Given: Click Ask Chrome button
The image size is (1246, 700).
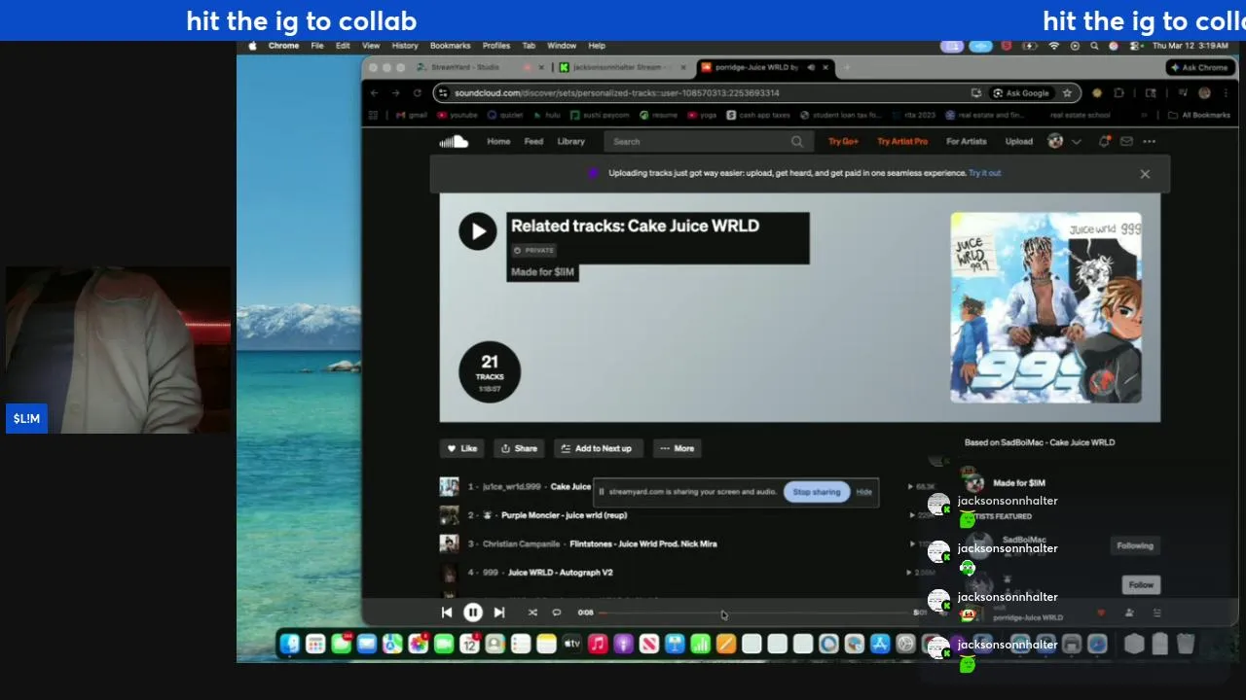Looking at the screenshot, I should 1199,67.
